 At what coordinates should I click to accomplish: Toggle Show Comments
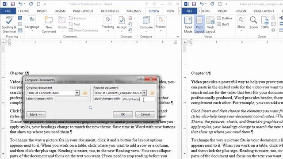point(84,30)
